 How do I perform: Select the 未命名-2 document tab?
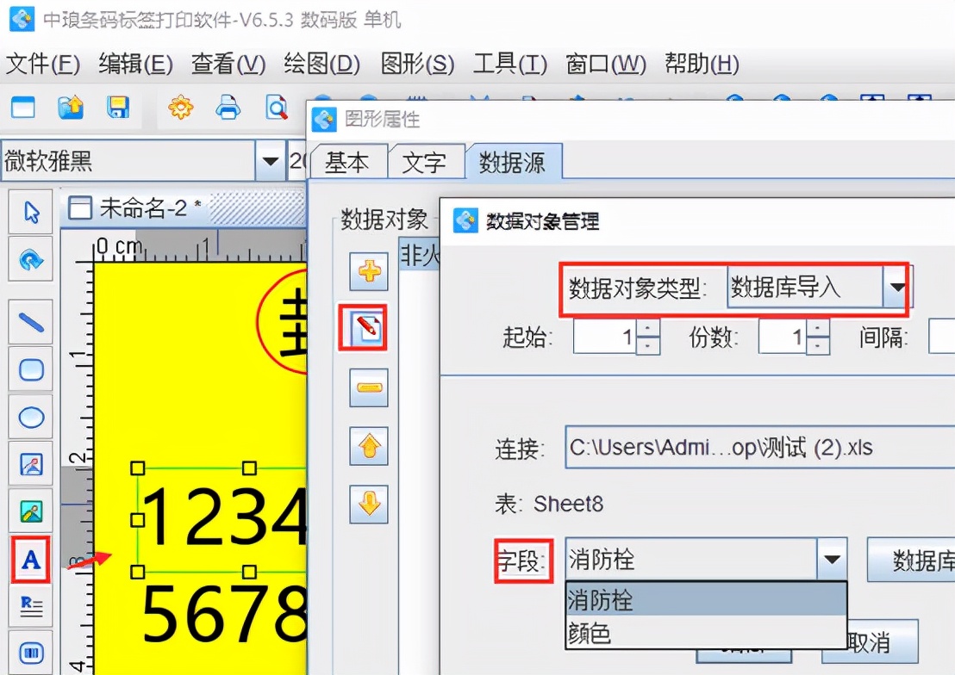coord(134,208)
